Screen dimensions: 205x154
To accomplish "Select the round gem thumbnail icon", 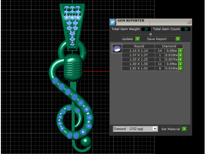I will point(117,48).
